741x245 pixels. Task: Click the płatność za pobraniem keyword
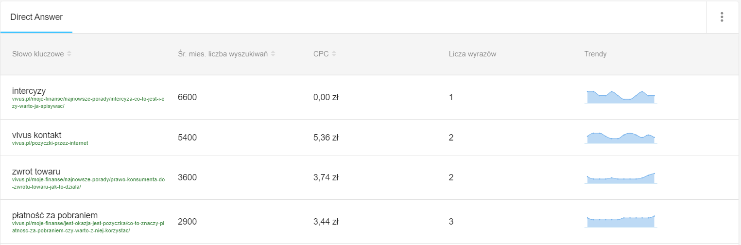pos(55,215)
